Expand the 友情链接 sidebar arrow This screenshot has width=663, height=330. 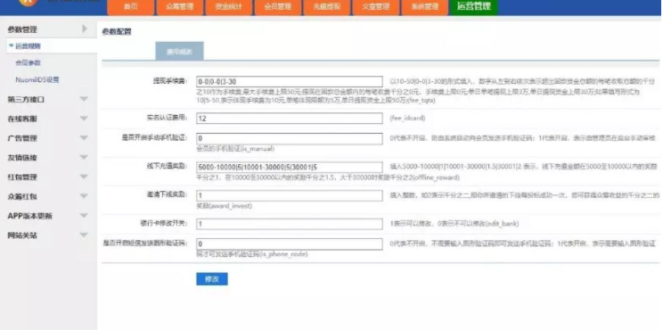(x=84, y=157)
